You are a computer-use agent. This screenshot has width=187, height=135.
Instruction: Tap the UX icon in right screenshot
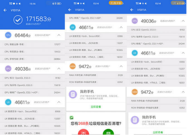[x=135, y=53]
